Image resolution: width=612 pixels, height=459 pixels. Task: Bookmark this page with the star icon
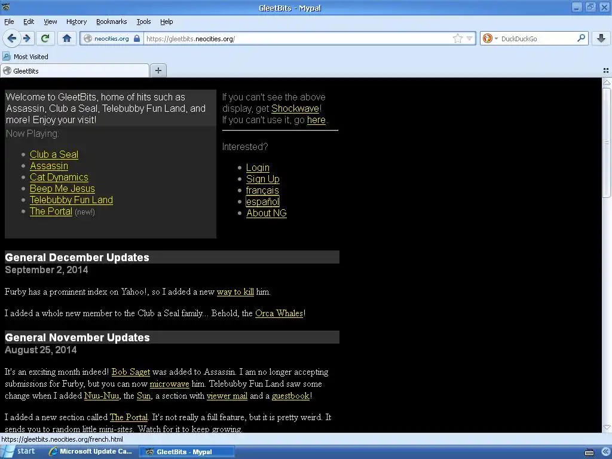pyautogui.click(x=458, y=38)
